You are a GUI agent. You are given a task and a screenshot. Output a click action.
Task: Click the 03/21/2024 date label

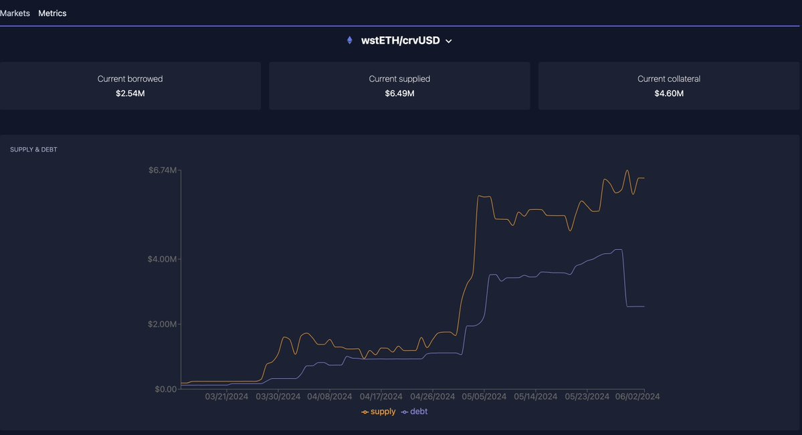coord(227,396)
